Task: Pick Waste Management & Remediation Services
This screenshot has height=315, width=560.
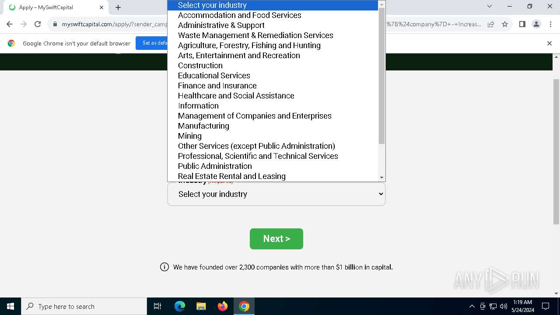Action: click(x=273, y=35)
